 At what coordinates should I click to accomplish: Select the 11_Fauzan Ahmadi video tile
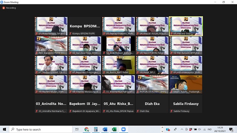[x=51, y=65]
